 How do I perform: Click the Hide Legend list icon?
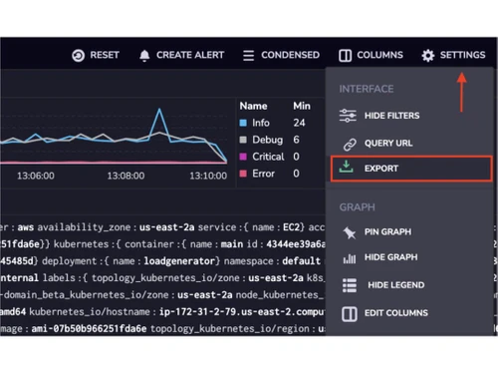pos(350,285)
